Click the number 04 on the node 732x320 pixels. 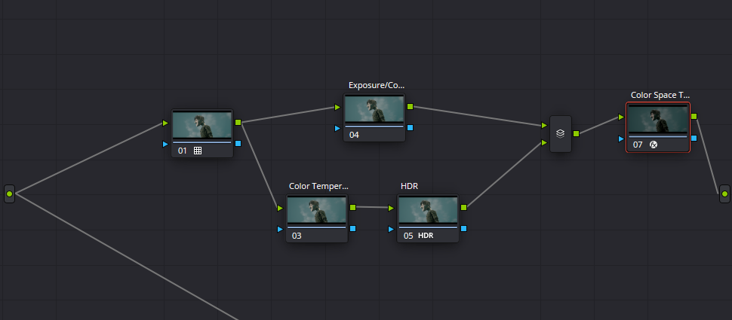pos(355,135)
